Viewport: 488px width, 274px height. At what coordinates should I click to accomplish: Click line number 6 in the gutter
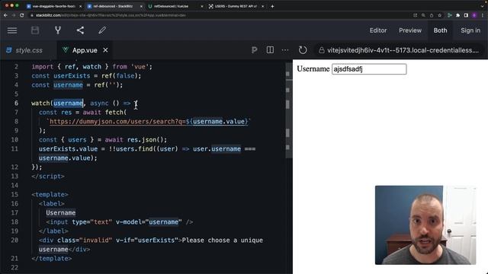(x=16, y=104)
